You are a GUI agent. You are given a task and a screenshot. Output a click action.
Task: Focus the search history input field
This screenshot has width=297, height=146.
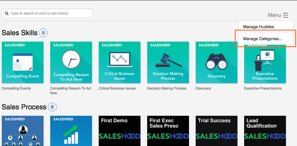(x=47, y=13)
